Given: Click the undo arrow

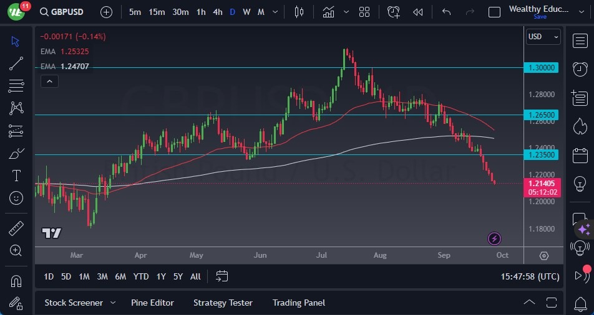Looking at the screenshot, I should pyautogui.click(x=446, y=12).
